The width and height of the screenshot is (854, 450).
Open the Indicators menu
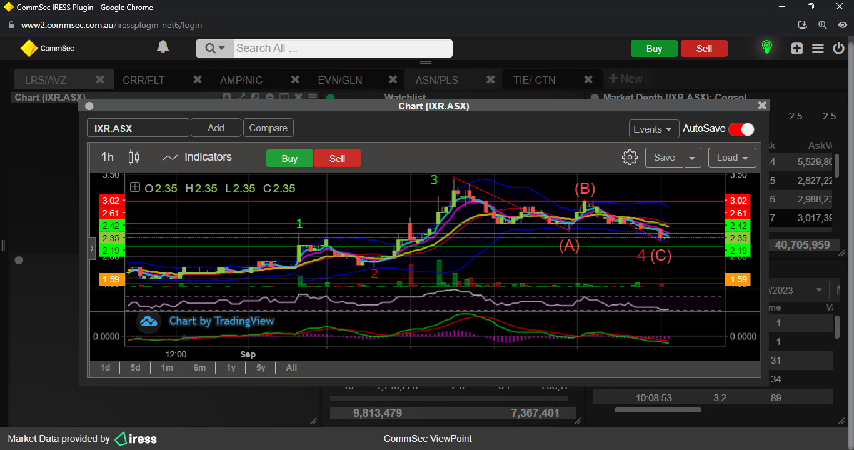point(197,157)
